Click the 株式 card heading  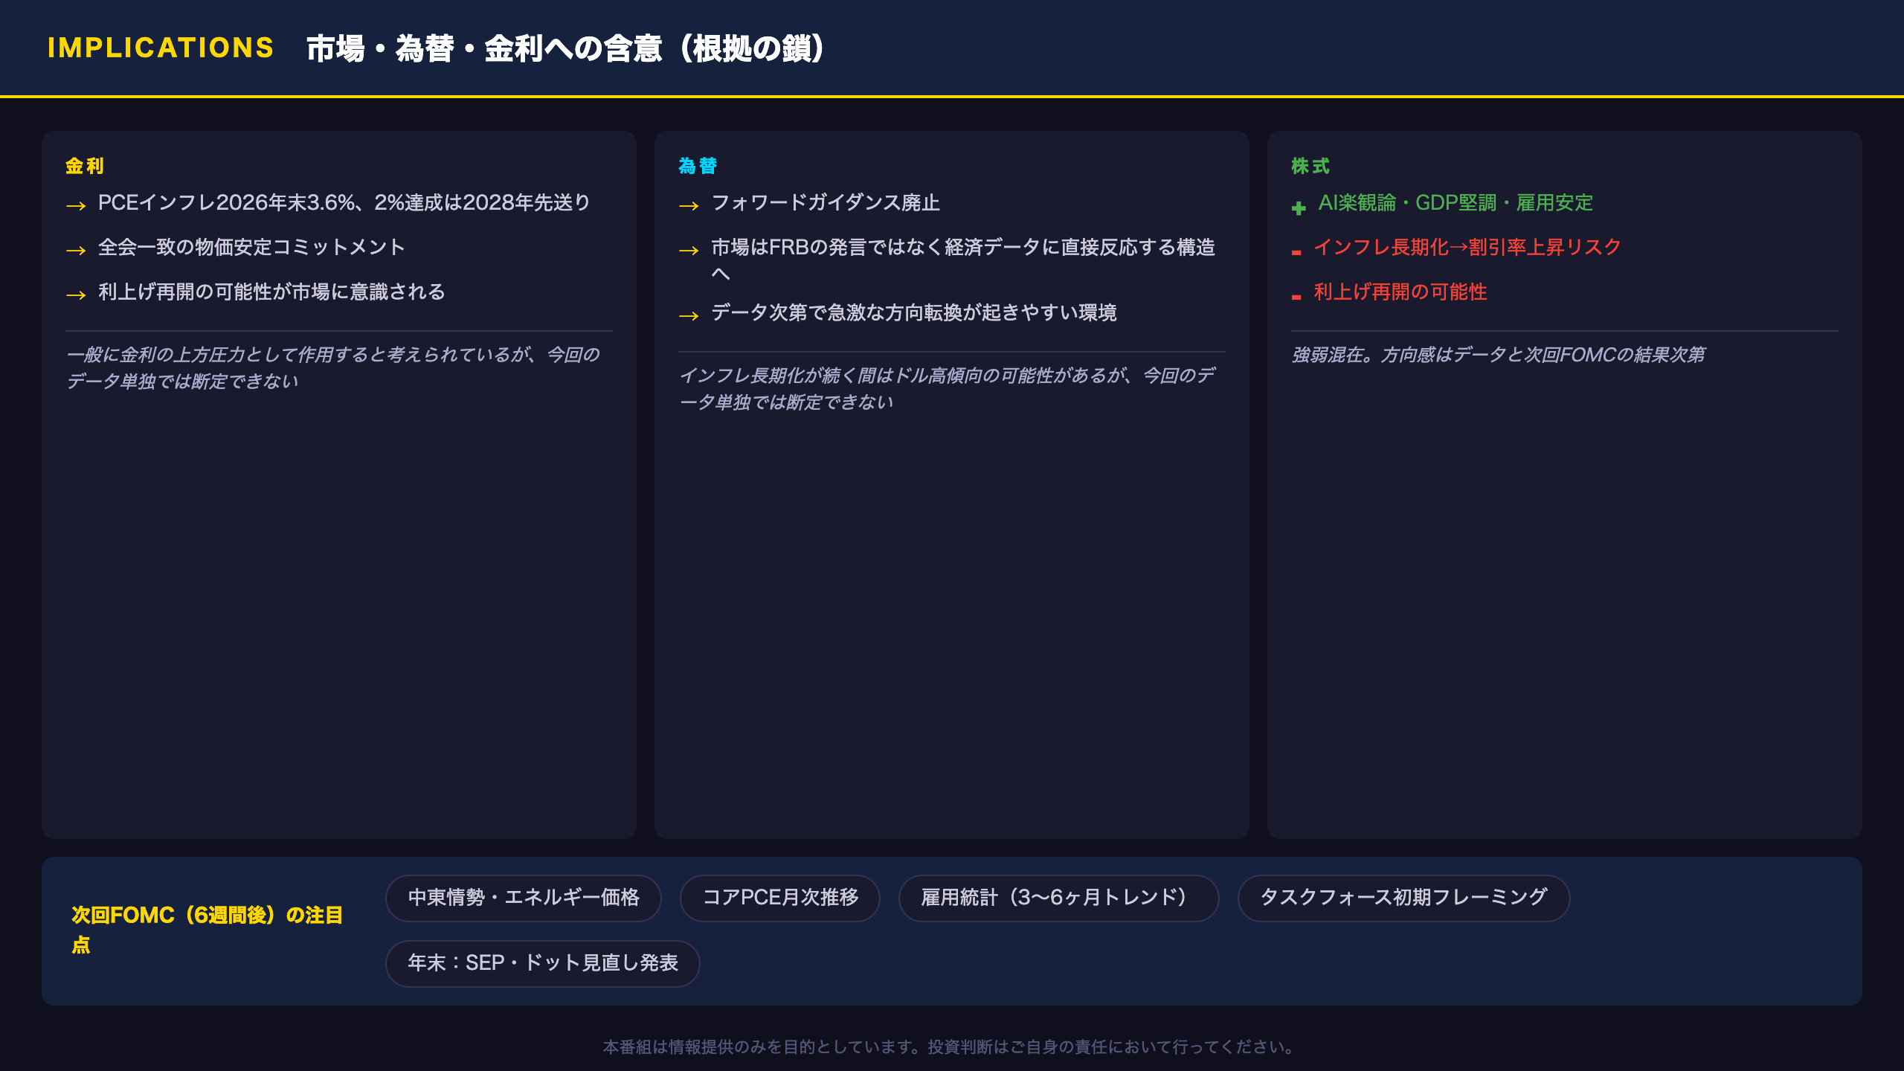[1310, 166]
